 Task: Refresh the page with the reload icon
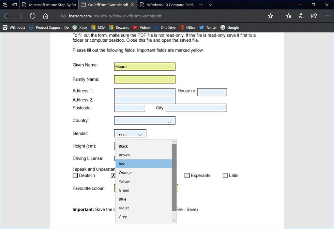click(32, 15)
